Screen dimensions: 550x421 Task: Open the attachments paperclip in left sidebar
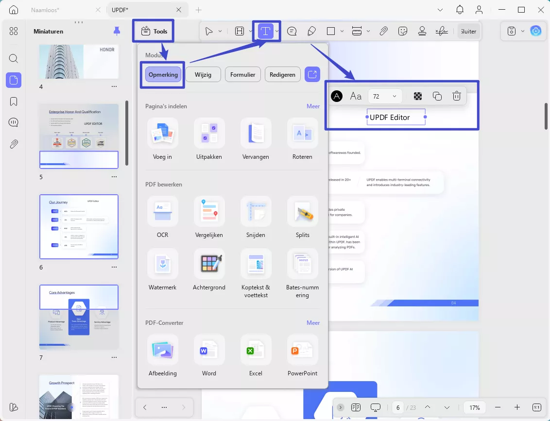pyautogui.click(x=13, y=144)
